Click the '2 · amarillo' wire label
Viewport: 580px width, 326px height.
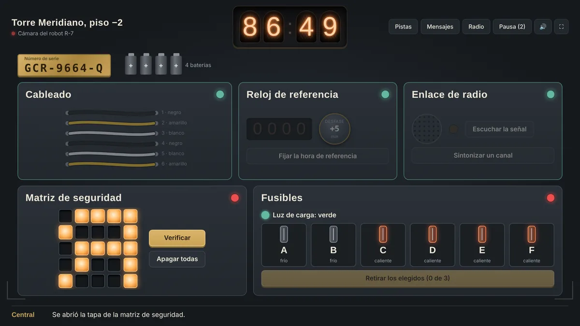pos(174,123)
